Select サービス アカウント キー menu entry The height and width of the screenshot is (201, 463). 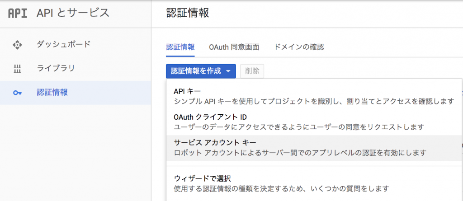tap(314, 148)
